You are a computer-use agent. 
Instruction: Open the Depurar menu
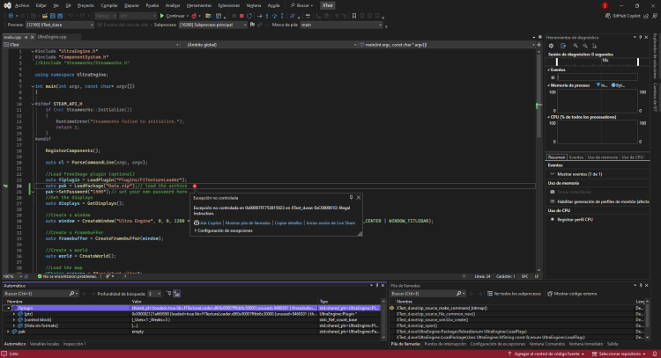click(130, 4)
